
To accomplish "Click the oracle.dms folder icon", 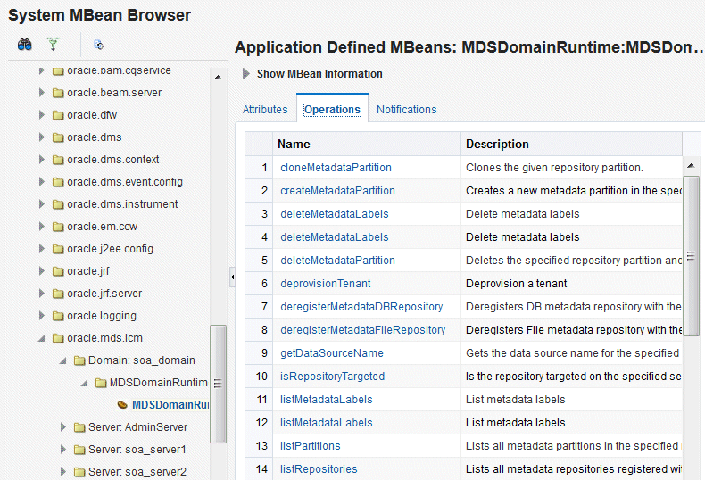I will pos(58,137).
